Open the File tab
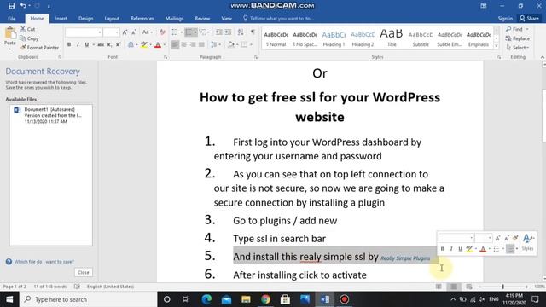Viewport: 546px width, 307px height. [x=11, y=19]
